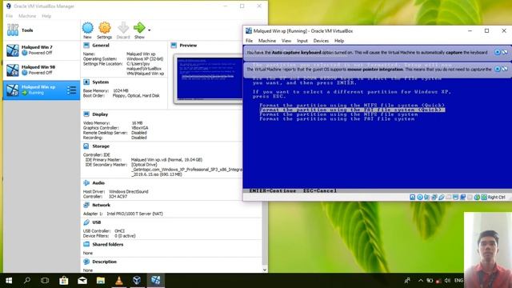Click the audio status bar icon
The width and height of the screenshot is (512, 288).
click(427, 198)
